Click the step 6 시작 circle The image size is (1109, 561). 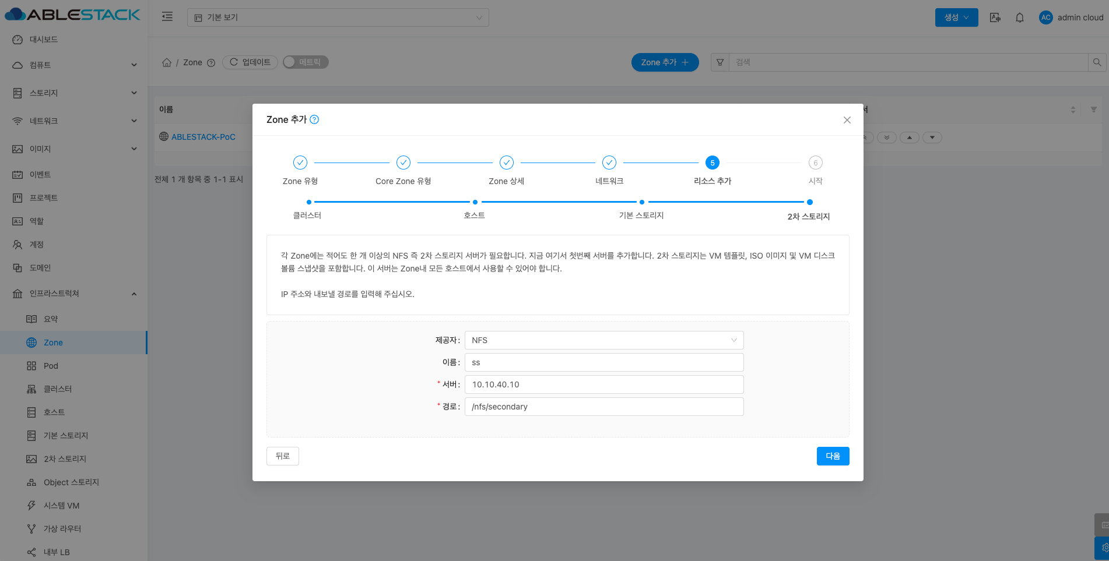tap(816, 163)
